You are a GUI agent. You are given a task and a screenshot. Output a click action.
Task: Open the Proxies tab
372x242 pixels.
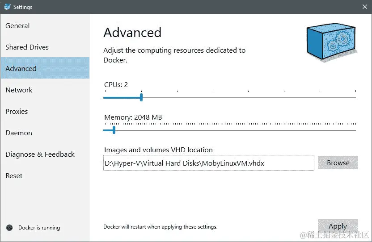17,112
